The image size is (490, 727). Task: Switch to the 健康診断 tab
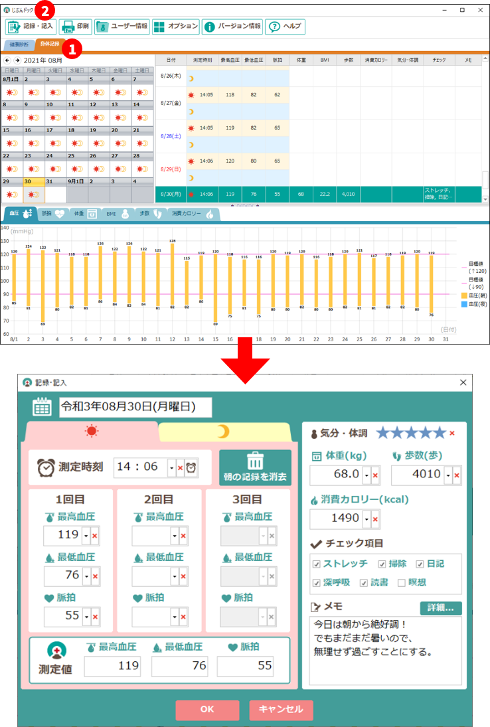tap(19, 44)
